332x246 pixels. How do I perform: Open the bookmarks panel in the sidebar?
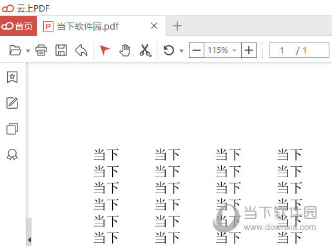click(12, 77)
